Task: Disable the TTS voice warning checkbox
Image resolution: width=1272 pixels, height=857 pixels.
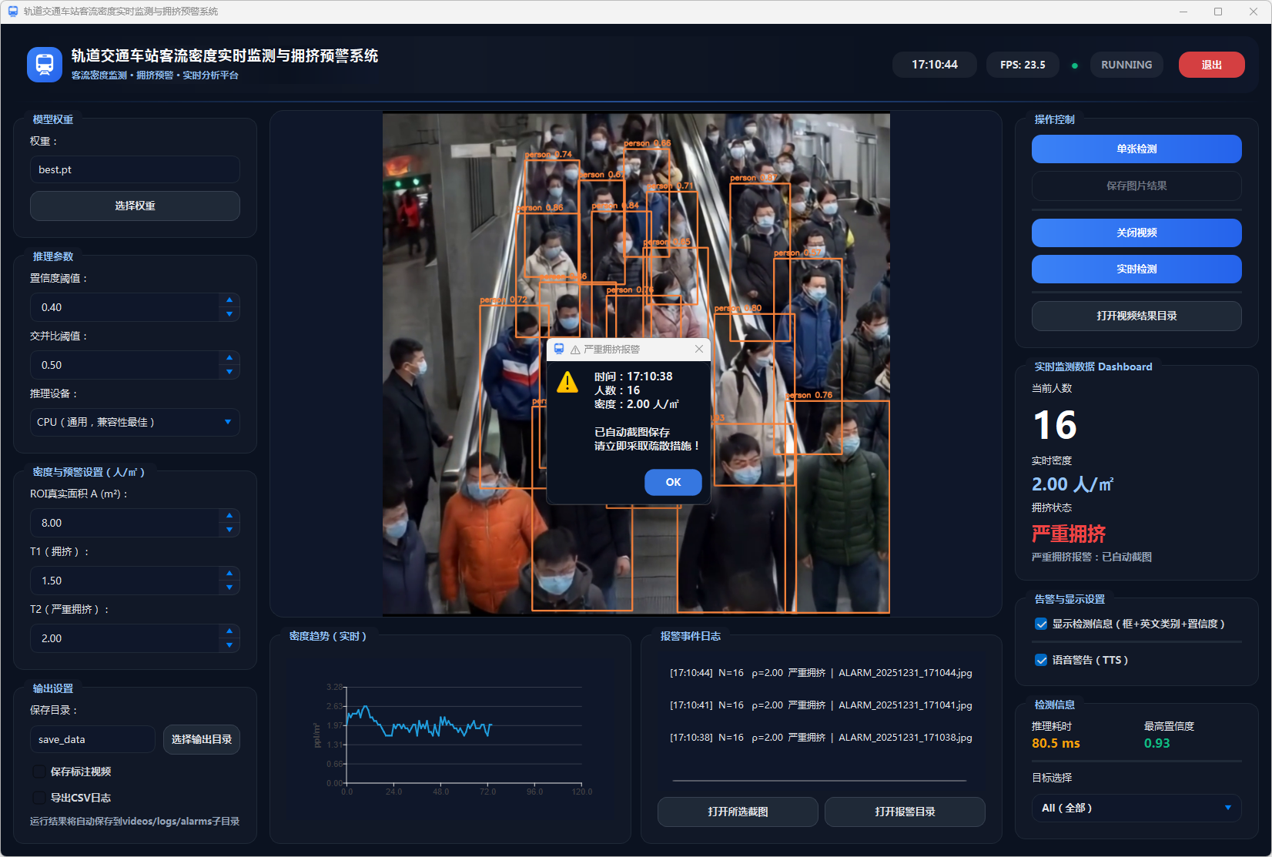Action: tap(1041, 660)
